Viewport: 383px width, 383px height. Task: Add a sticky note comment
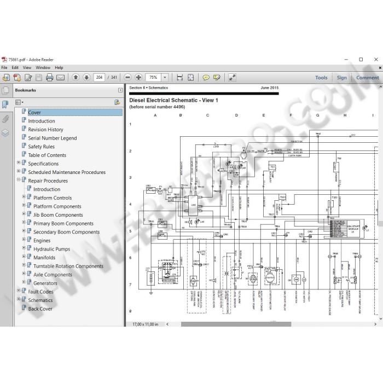click(206, 78)
